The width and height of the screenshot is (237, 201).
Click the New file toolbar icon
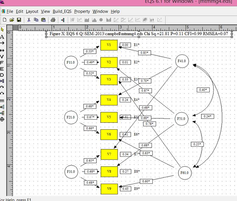point(5,20)
